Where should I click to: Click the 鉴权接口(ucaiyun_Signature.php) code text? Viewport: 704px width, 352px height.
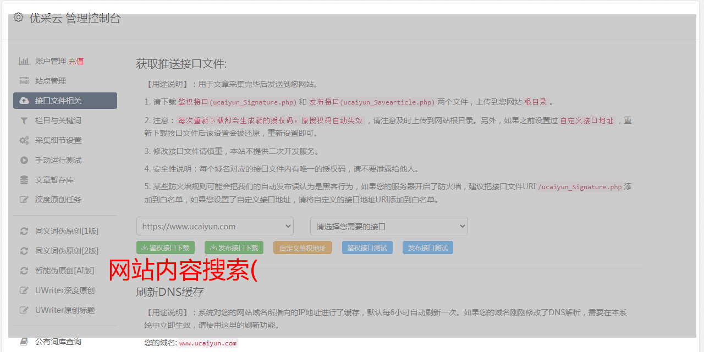click(238, 102)
